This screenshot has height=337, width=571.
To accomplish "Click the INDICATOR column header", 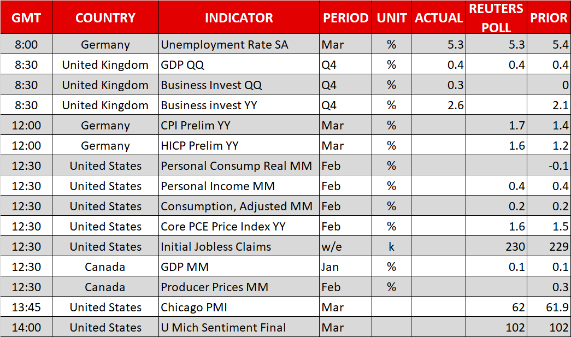I will 239,17.
